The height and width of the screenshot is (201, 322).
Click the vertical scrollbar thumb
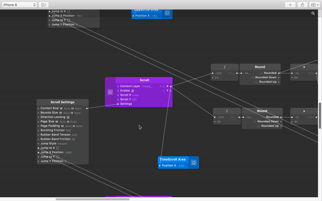tap(320, 115)
